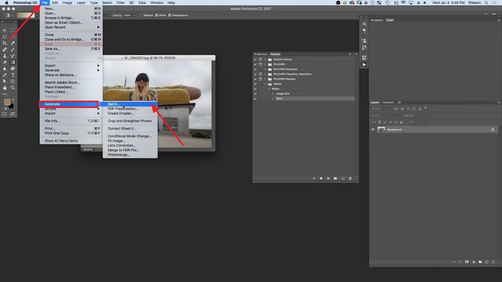Collapse the Resize action set
Image resolution: width=502 pixels, height=282 pixels.
point(265,84)
